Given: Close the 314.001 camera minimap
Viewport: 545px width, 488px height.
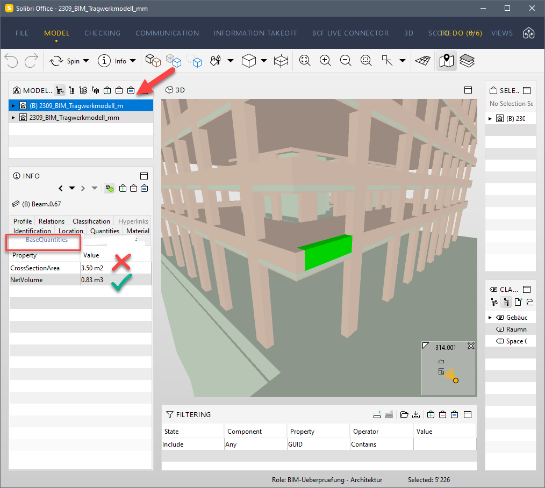Looking at the screenshot, I should pos(471,346).
